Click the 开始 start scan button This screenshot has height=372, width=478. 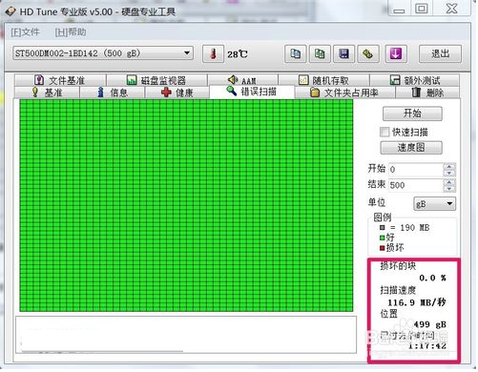[412, 114]
